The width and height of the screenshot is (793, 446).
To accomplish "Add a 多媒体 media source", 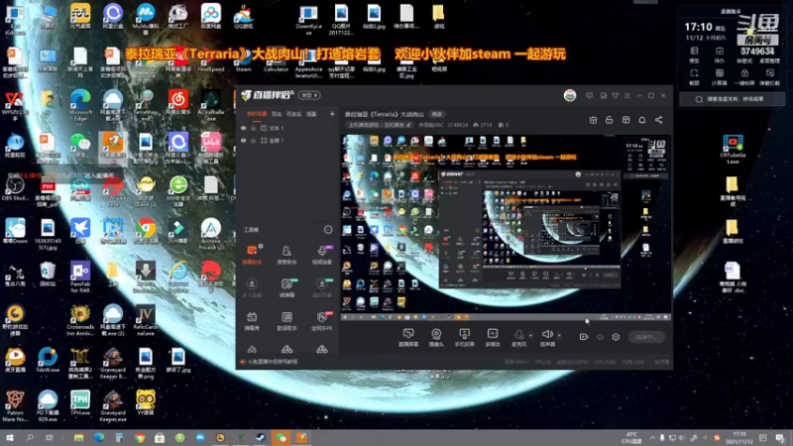I will pyautogui.click(x=493, y=337).
